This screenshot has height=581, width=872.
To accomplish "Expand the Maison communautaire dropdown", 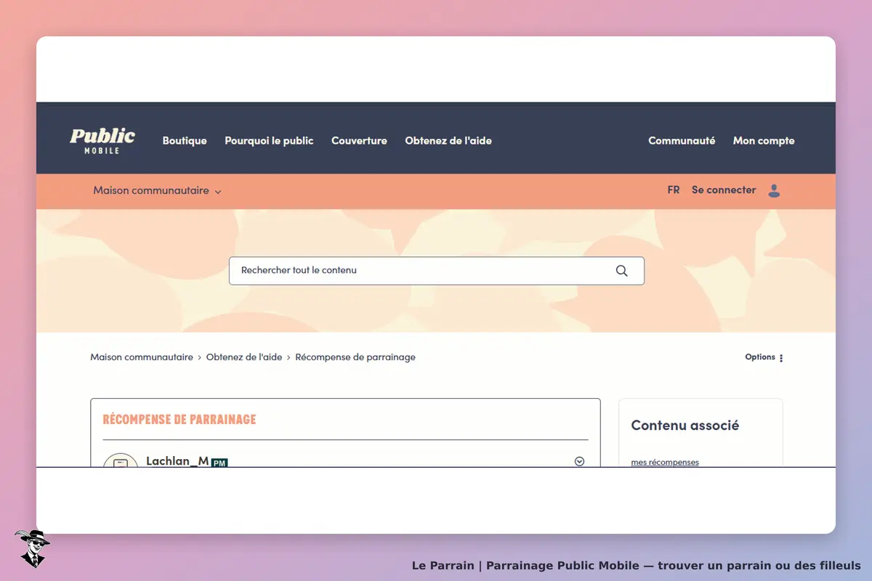I will 157,191.
